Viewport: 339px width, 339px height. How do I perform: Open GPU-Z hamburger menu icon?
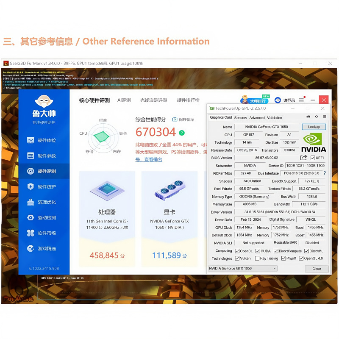click(x=325, y=117)
